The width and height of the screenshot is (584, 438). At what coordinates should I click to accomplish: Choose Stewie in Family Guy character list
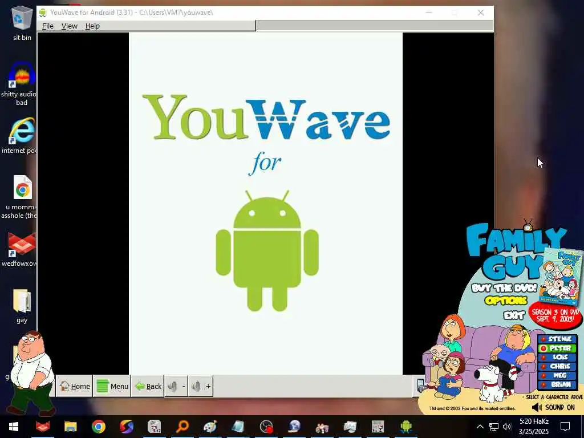557,339
